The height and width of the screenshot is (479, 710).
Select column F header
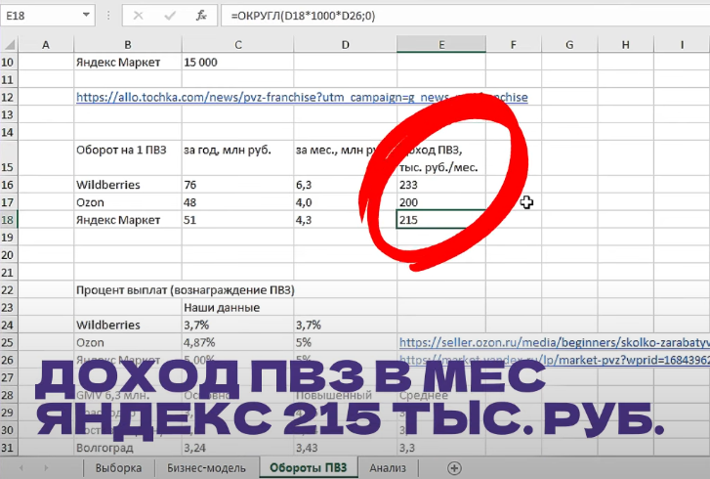[513, 44]
